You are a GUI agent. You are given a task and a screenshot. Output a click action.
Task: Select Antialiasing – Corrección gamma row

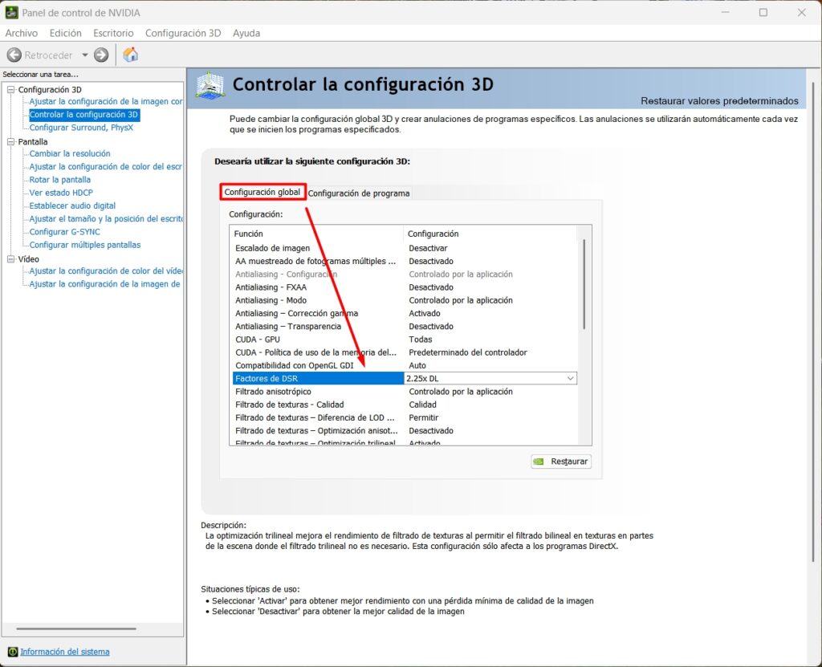(x=405, y=313)
